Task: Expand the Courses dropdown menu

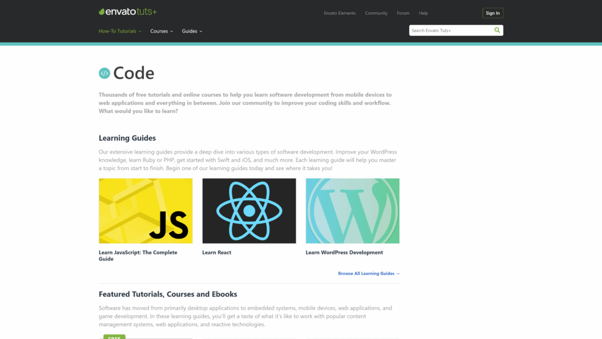Action: click(x=161, y=31)
